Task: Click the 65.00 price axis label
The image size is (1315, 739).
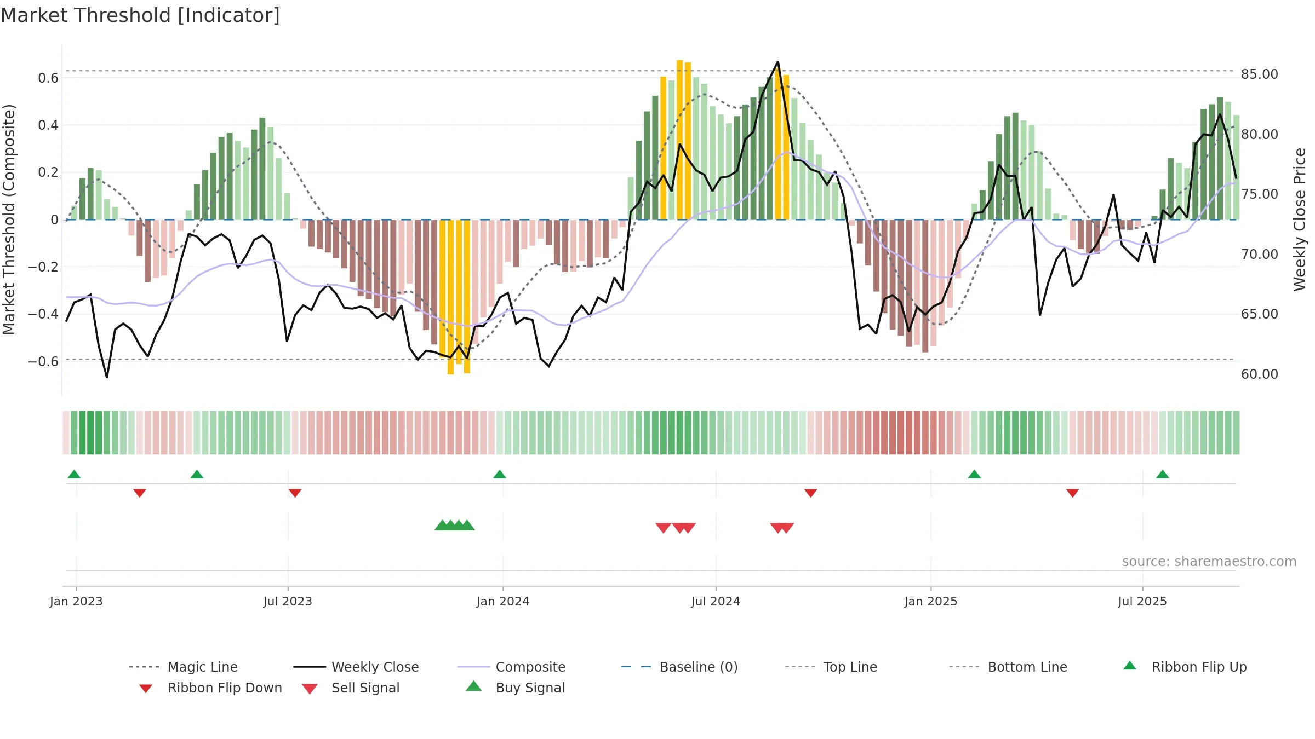Action: click(x=1260, y=314)
